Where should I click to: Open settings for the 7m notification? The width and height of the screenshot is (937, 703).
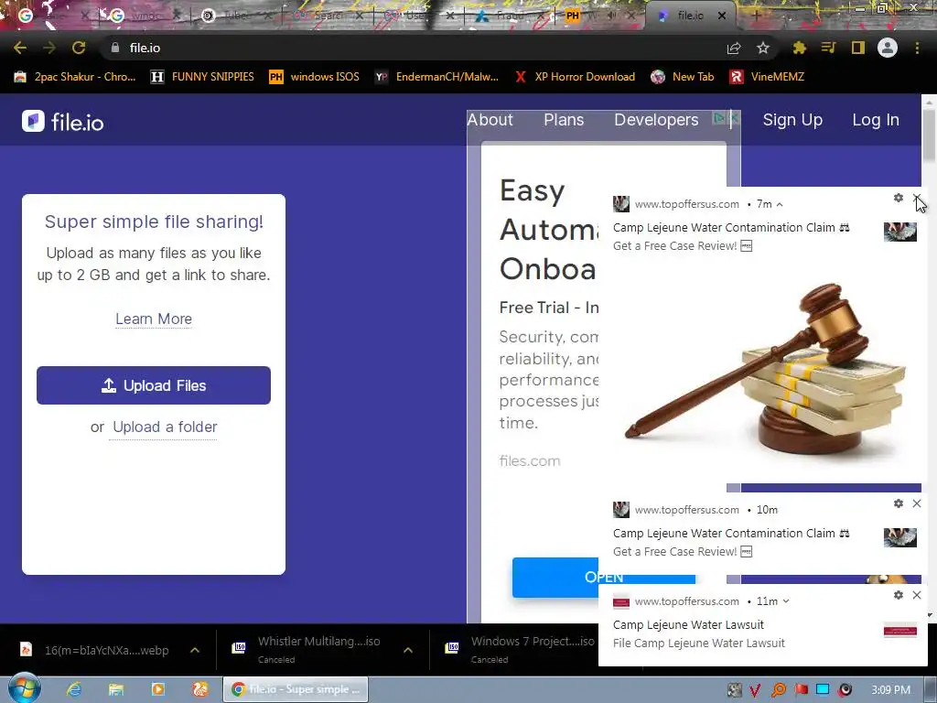coord(899,198)
